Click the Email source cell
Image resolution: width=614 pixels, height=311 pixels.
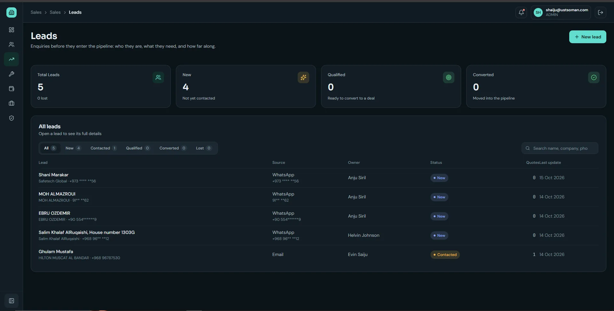click(x=278, y=254)
